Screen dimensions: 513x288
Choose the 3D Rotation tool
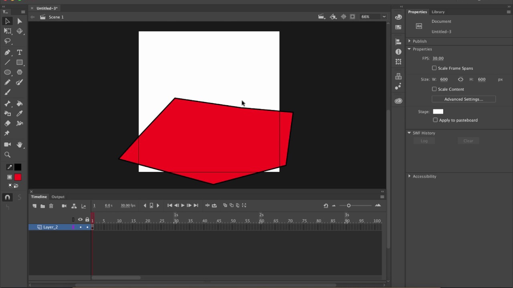pos(20,31)
